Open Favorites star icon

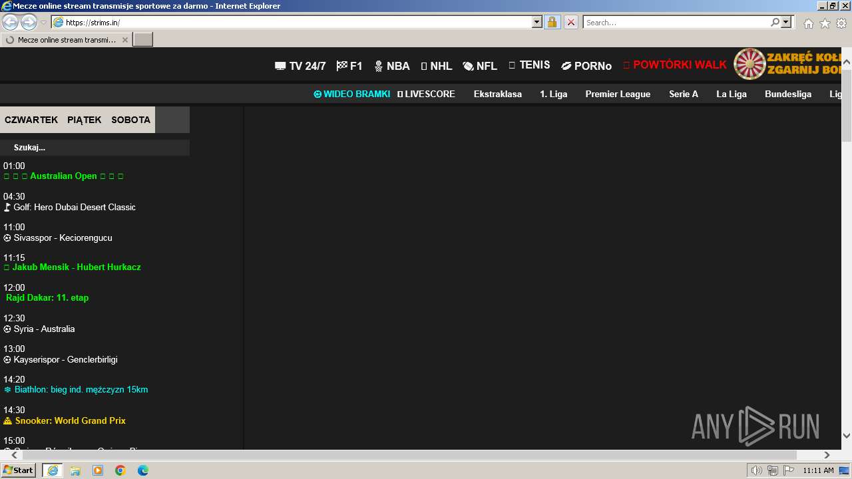click(x=825, y=23)
